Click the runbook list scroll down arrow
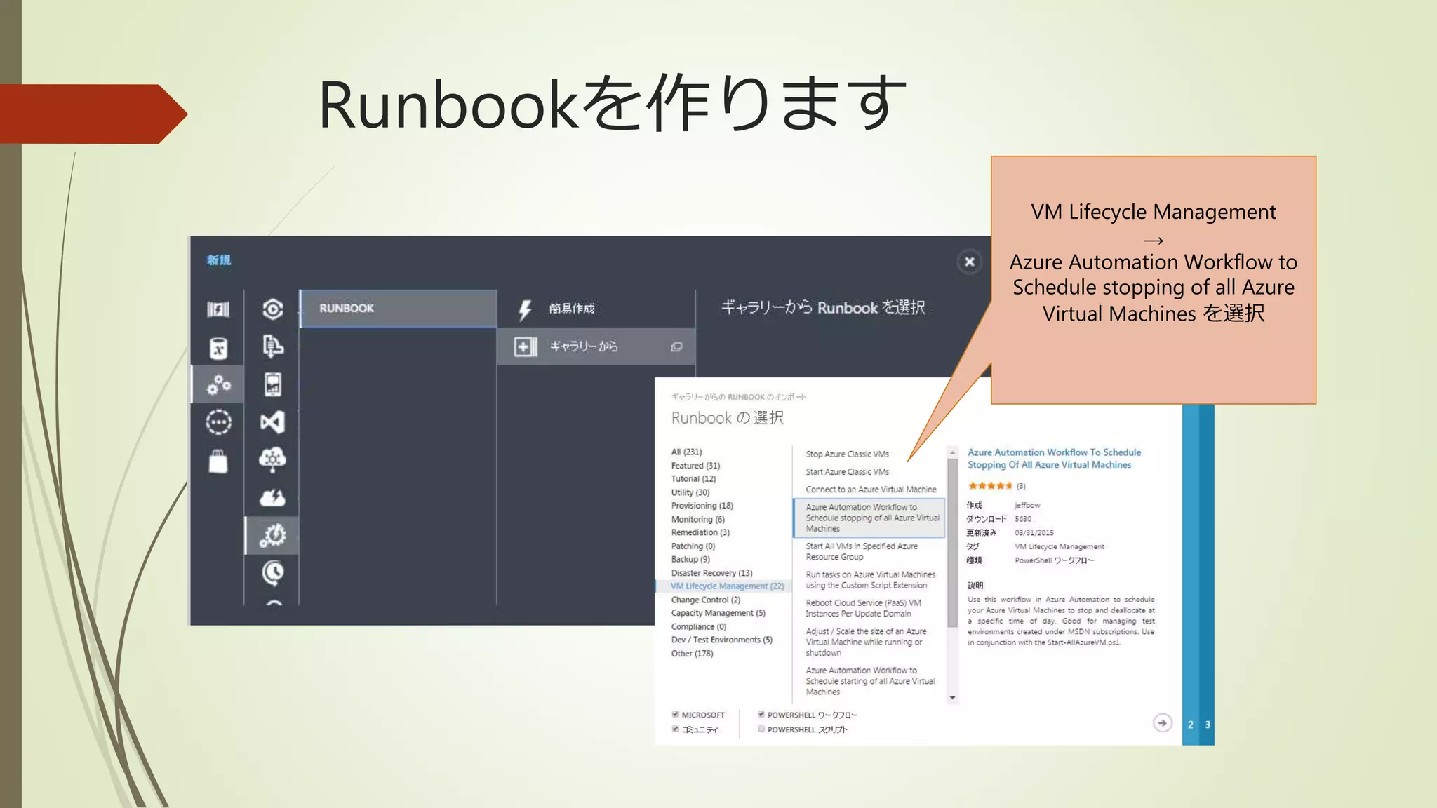Image resolution: width=1437 pixels, height=808 pixels. point(952,698)
